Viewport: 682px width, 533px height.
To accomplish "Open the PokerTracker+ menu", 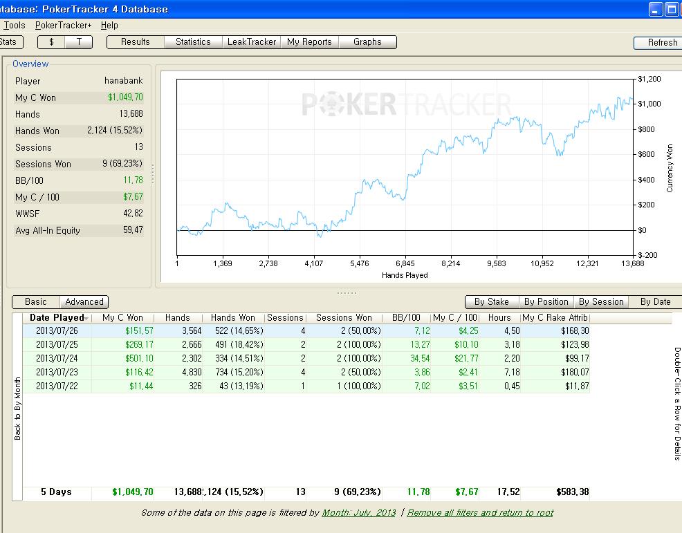I will (64, 25).
